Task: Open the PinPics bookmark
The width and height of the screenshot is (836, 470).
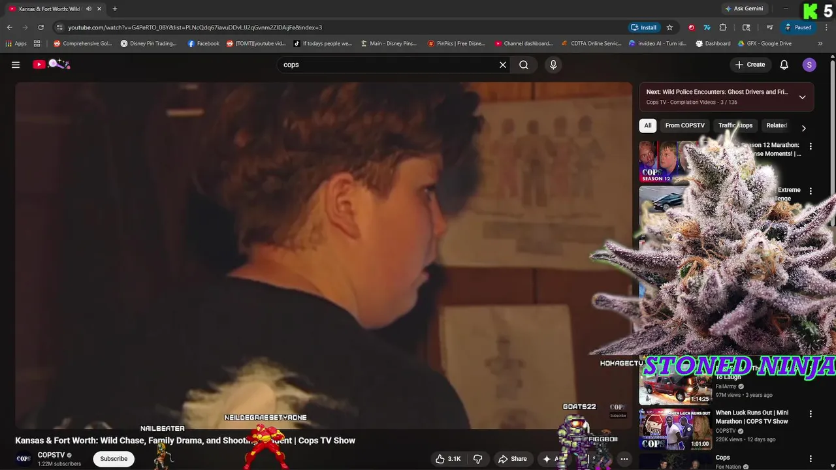Action: coord(457,44)
